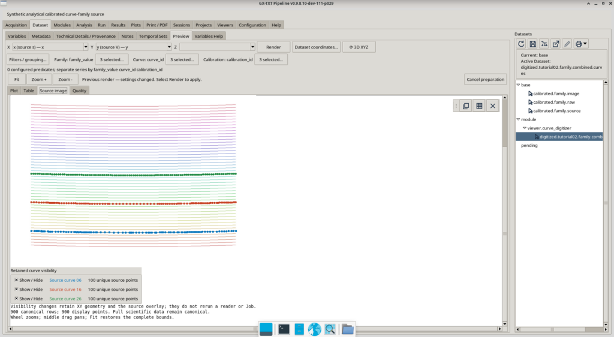
Task: Open the Print / PDF tab
Action: 156,25
